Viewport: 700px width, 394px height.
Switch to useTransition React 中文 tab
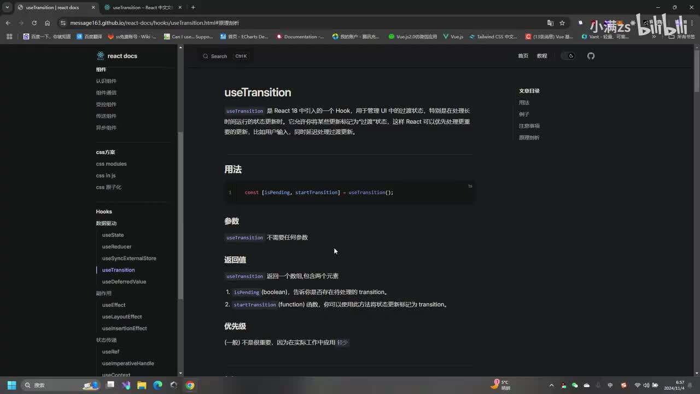point(142,8)
